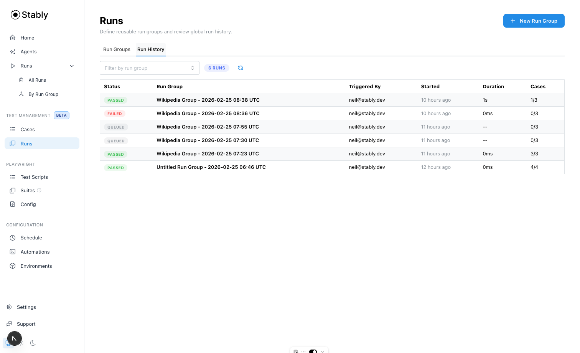Open the Automations page

coord(35,252)
